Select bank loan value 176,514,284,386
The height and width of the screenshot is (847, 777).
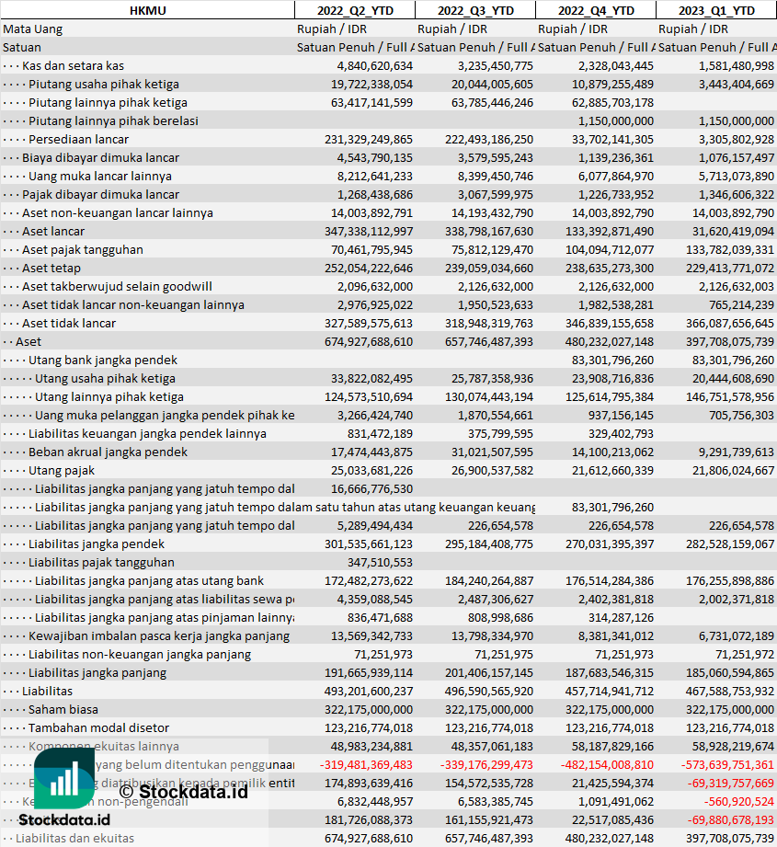[609, 580]
